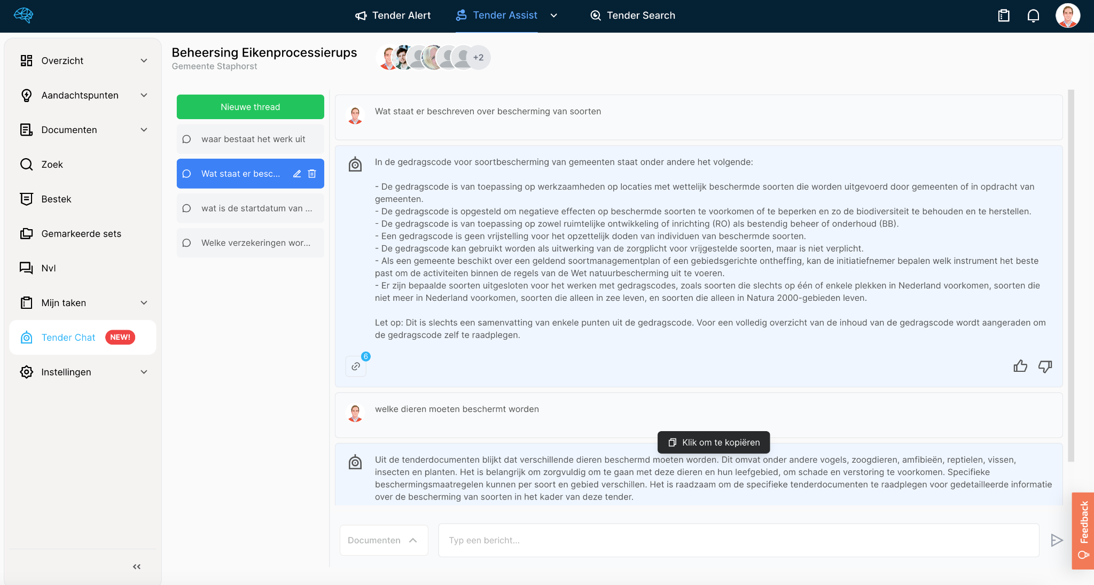Screen dimensions: 1094x585
Task: Give the answer a thumbs up
Action: click(x=1020, y=366)
